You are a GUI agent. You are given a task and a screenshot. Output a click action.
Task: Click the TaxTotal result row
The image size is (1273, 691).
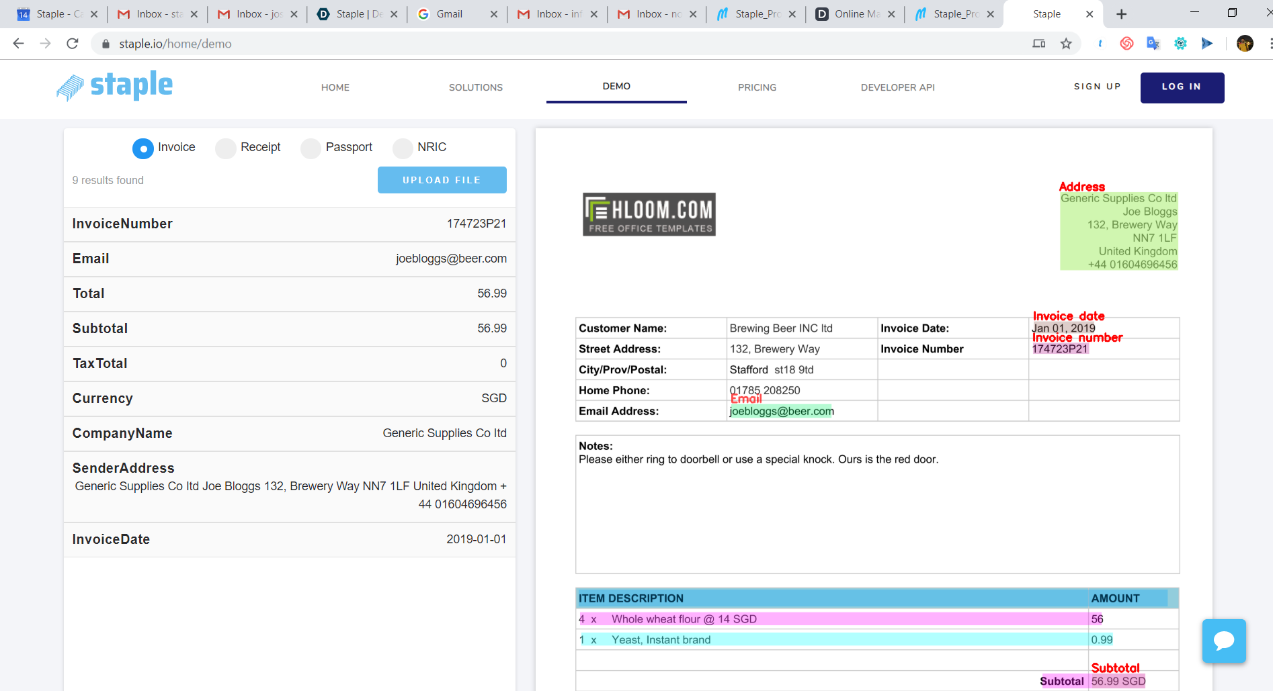[x=290, y=363]
